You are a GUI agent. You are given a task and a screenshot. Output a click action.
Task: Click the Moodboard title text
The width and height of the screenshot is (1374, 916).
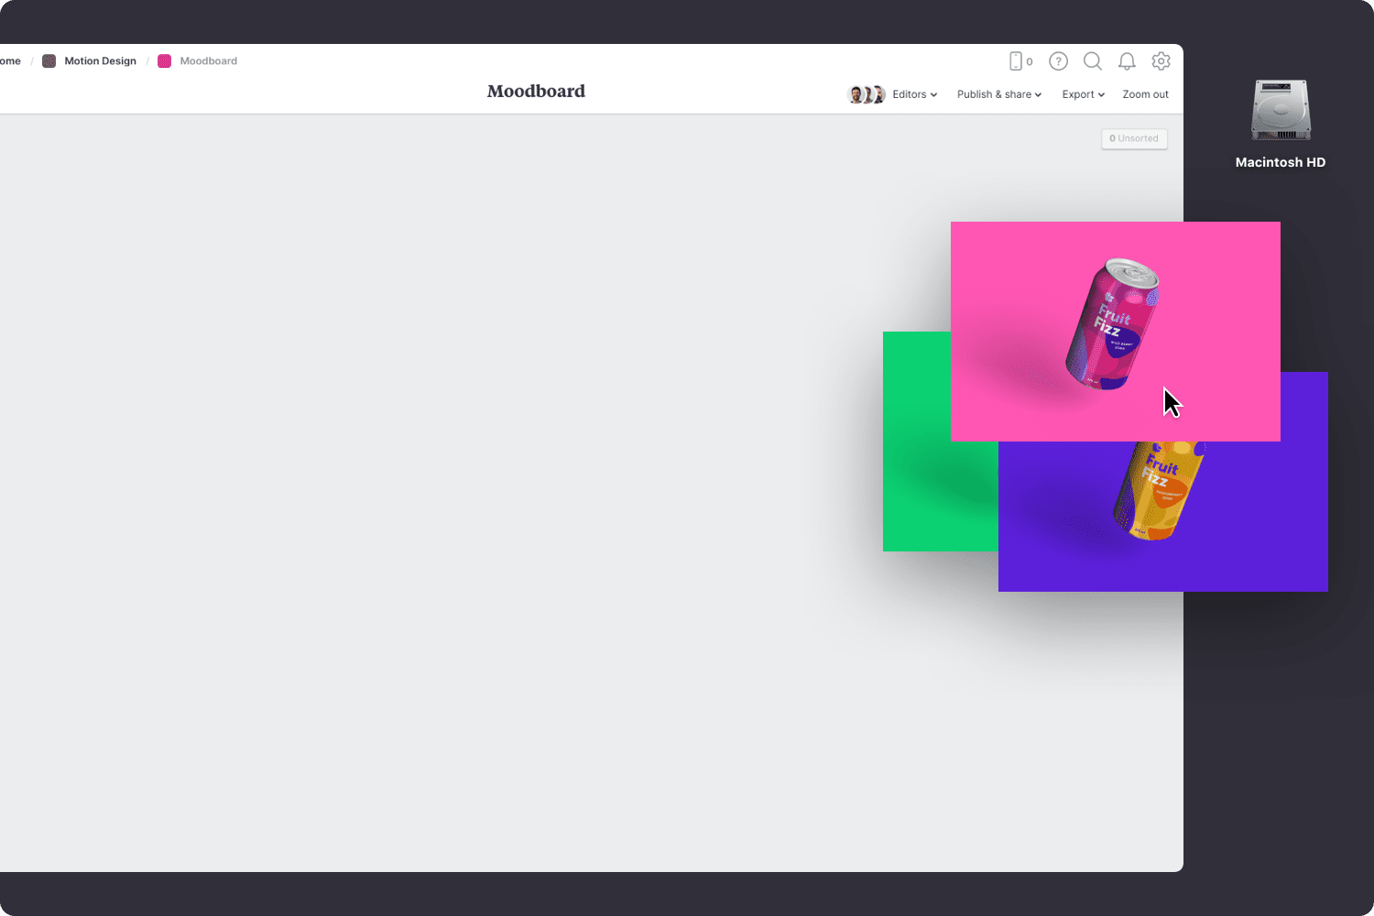coord(536,91)
